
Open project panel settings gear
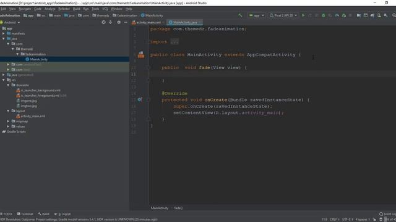(119, 22)
